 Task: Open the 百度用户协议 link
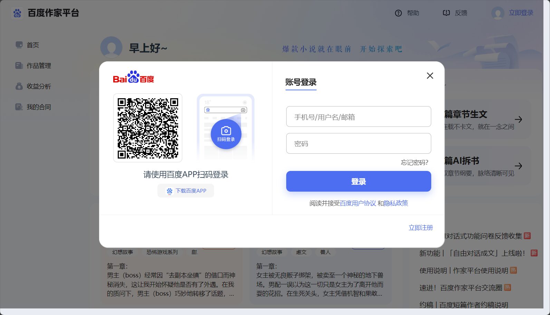(358, 203)
